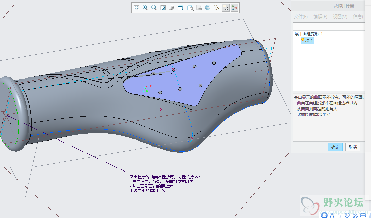The height and width of the screenshot is (218, 371).
Task: Click the emoji smiley in the IME bar
Action: [347, 215]
